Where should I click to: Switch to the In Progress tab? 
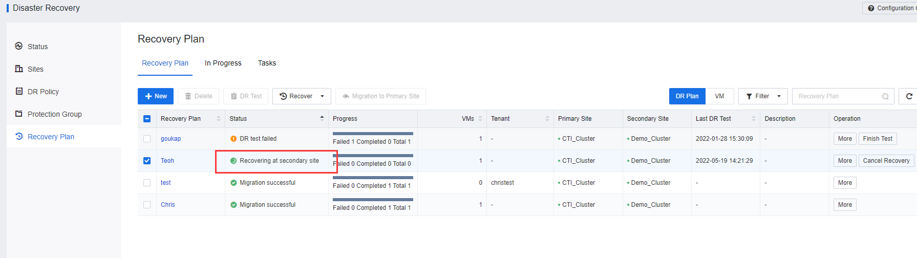point(223,63)
